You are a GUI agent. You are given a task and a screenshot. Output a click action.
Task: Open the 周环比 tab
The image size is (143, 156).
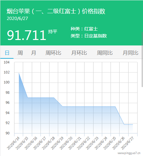[x=53, y=53]
